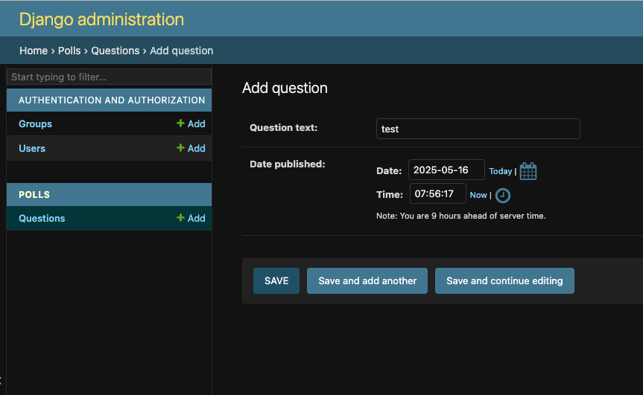Go to Home in the breadcrumbs
The height and width of the screenshot is (395, 643).
point(34,51)
